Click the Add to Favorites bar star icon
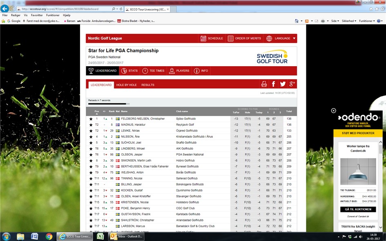 (3, 21)
